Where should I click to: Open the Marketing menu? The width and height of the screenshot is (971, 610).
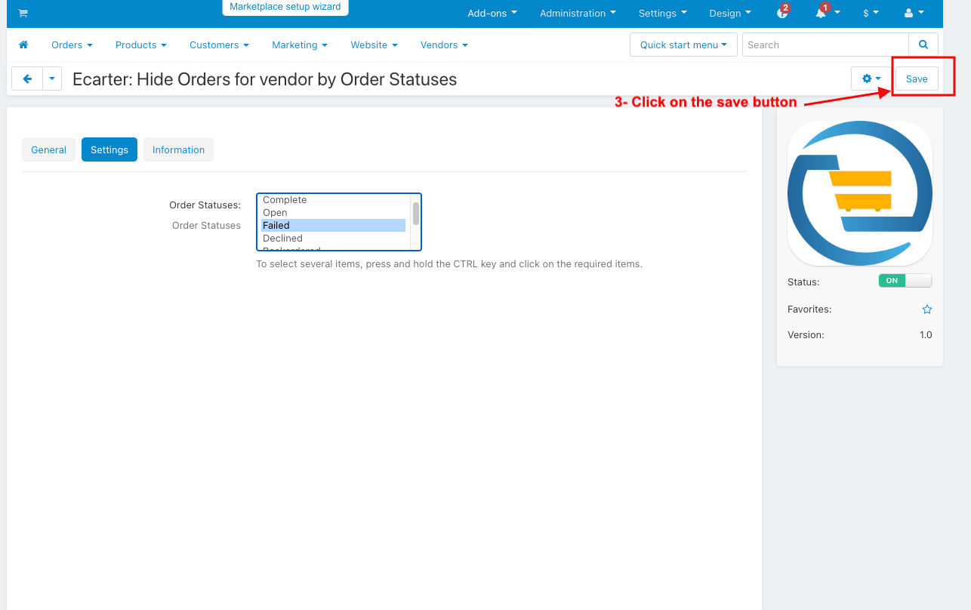pos(300,45)
